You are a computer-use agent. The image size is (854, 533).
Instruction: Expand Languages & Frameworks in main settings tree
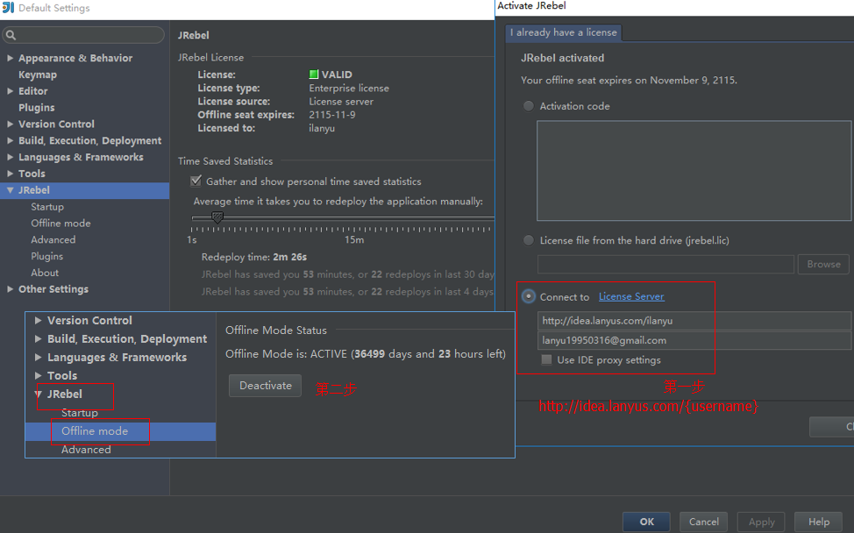[x=10, y=157]
